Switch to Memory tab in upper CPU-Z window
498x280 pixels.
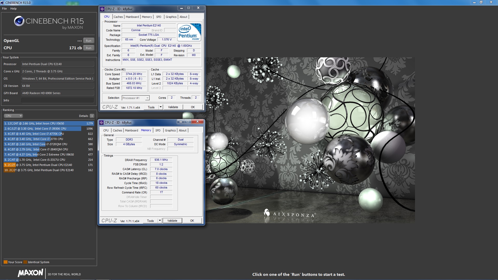[x=147, y=17]
